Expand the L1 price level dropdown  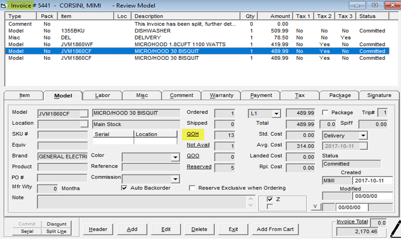coord(276,114)
